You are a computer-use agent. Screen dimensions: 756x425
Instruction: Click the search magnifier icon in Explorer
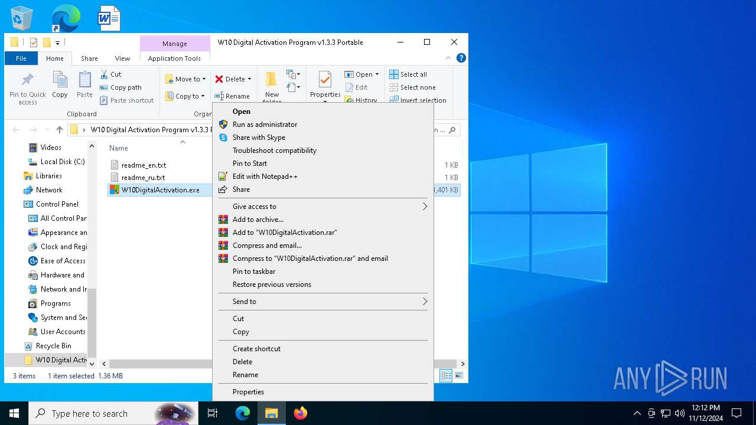tap(453, 130)
